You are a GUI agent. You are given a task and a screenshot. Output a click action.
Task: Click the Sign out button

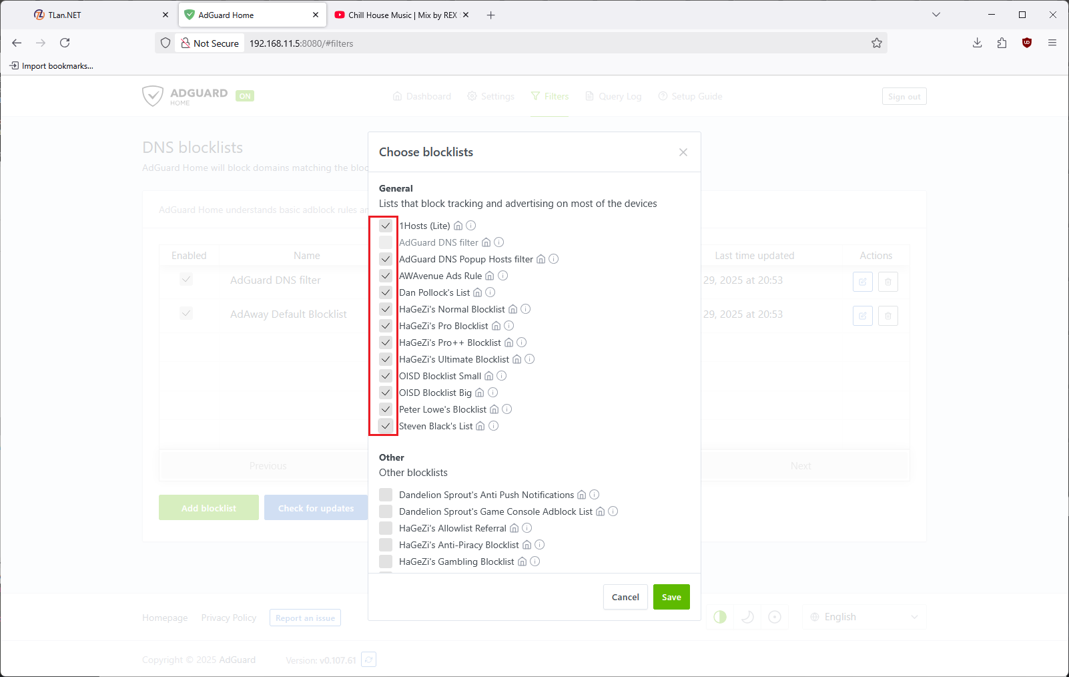tap(904, 96)
